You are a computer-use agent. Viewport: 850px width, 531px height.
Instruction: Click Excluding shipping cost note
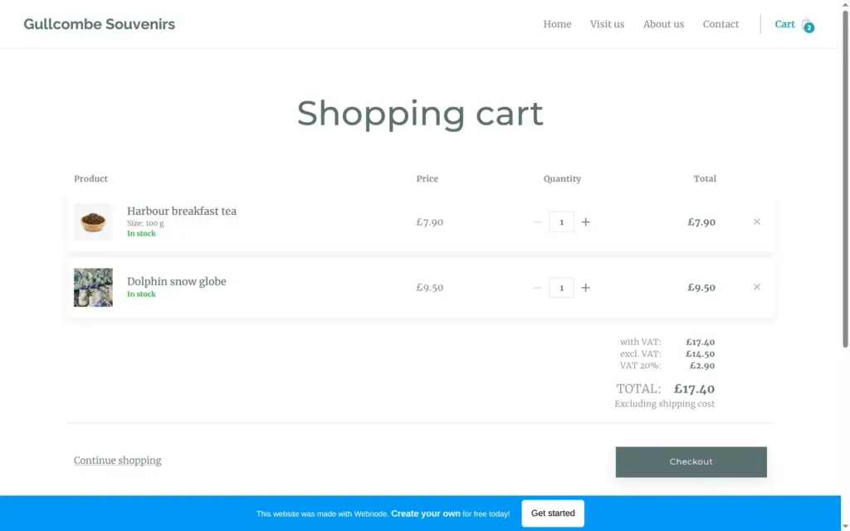pyautogui.click(x=665, y=404)
